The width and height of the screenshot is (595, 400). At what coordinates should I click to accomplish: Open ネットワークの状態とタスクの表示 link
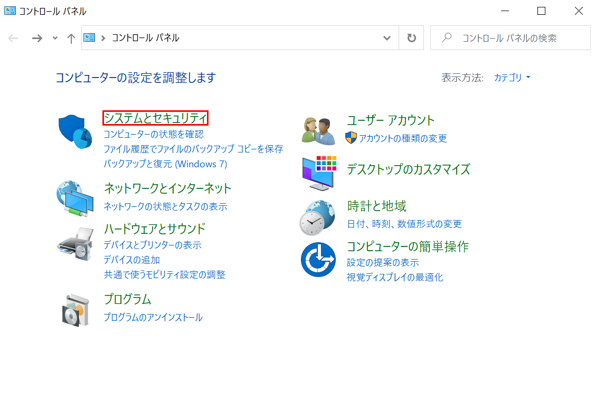(165, 206)
